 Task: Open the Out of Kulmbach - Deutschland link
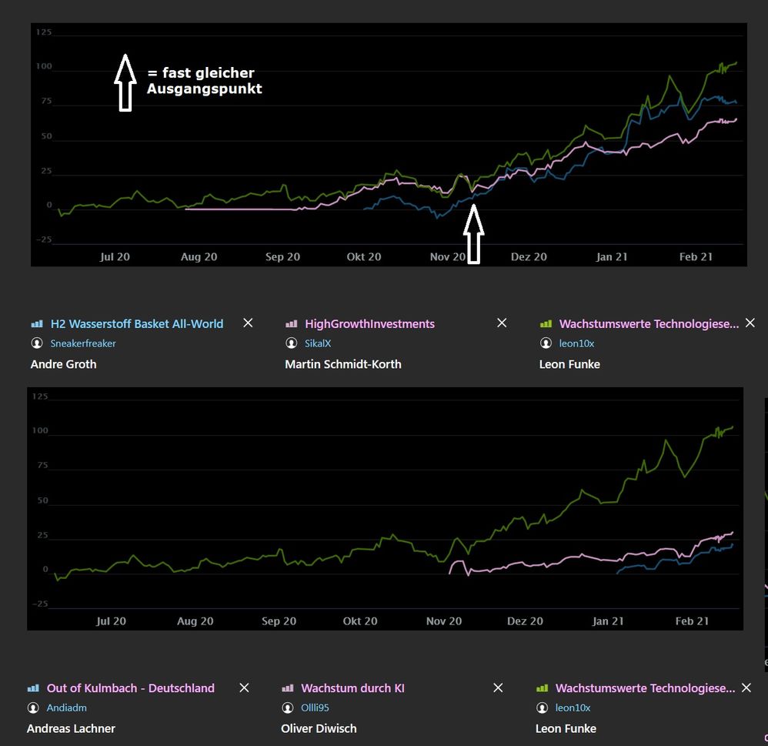pos(131,688)
